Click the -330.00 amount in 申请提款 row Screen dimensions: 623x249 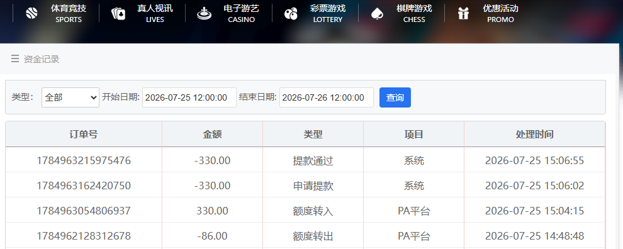[x=212, y=185]
